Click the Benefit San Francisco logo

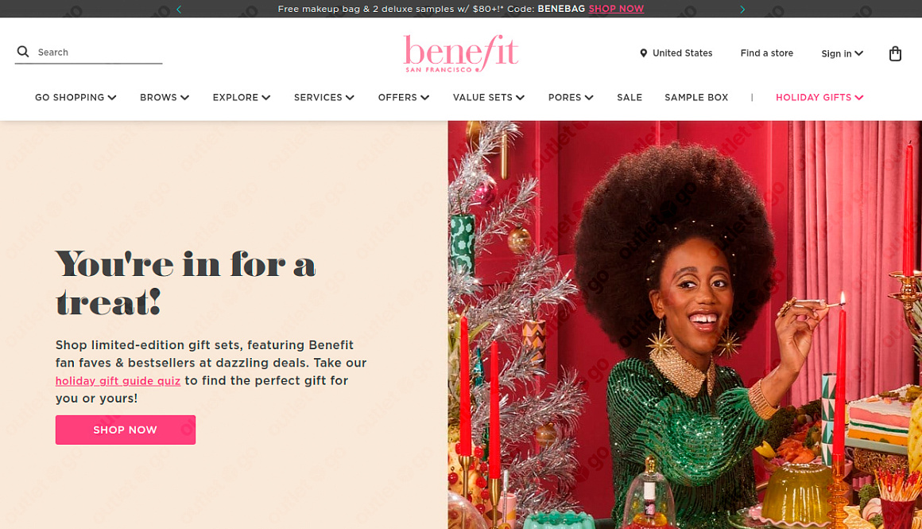point(461,53)
